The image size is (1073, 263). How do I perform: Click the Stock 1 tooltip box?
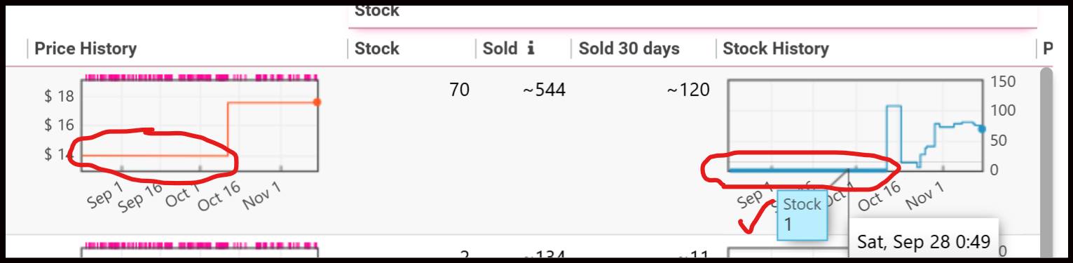(802, 214)
